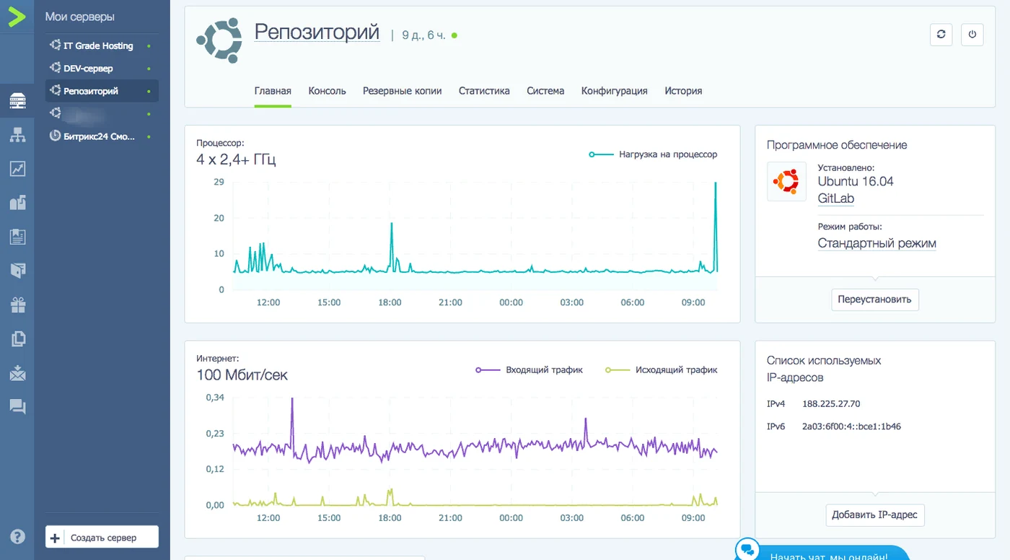
Task: Click the large Ubuntu logo beside the Репозиторий title
Action: (219, 40)
